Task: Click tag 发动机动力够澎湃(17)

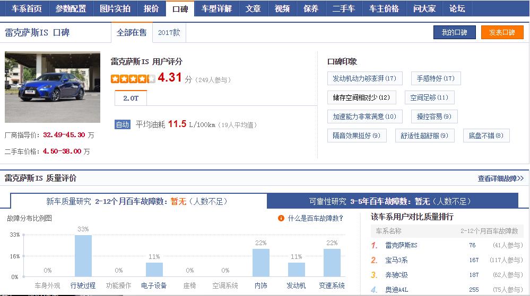Action: [x=364, y=79]
